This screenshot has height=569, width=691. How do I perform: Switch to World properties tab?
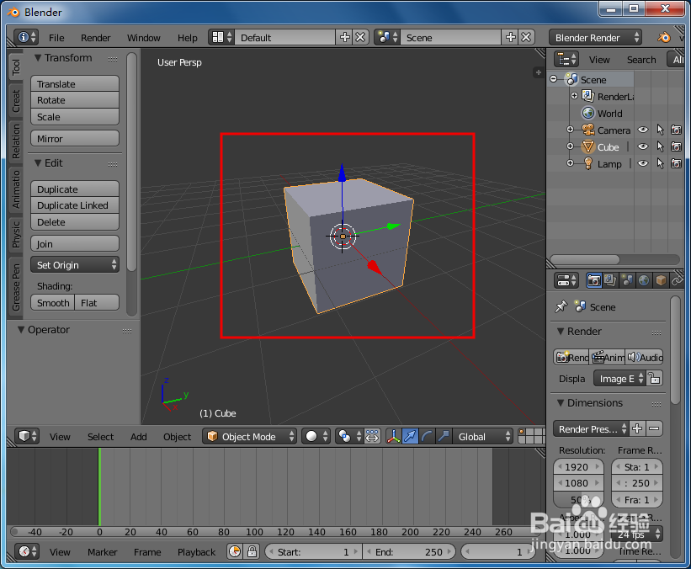click(x=644, y=280)
